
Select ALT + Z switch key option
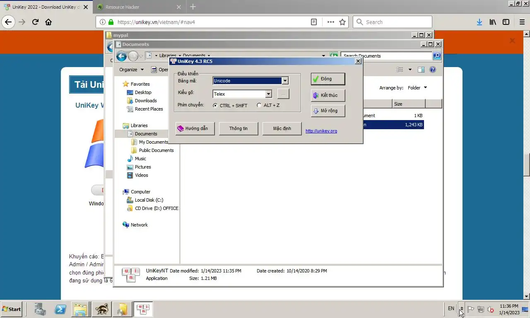pyautogui.click(x=268, y=105)
